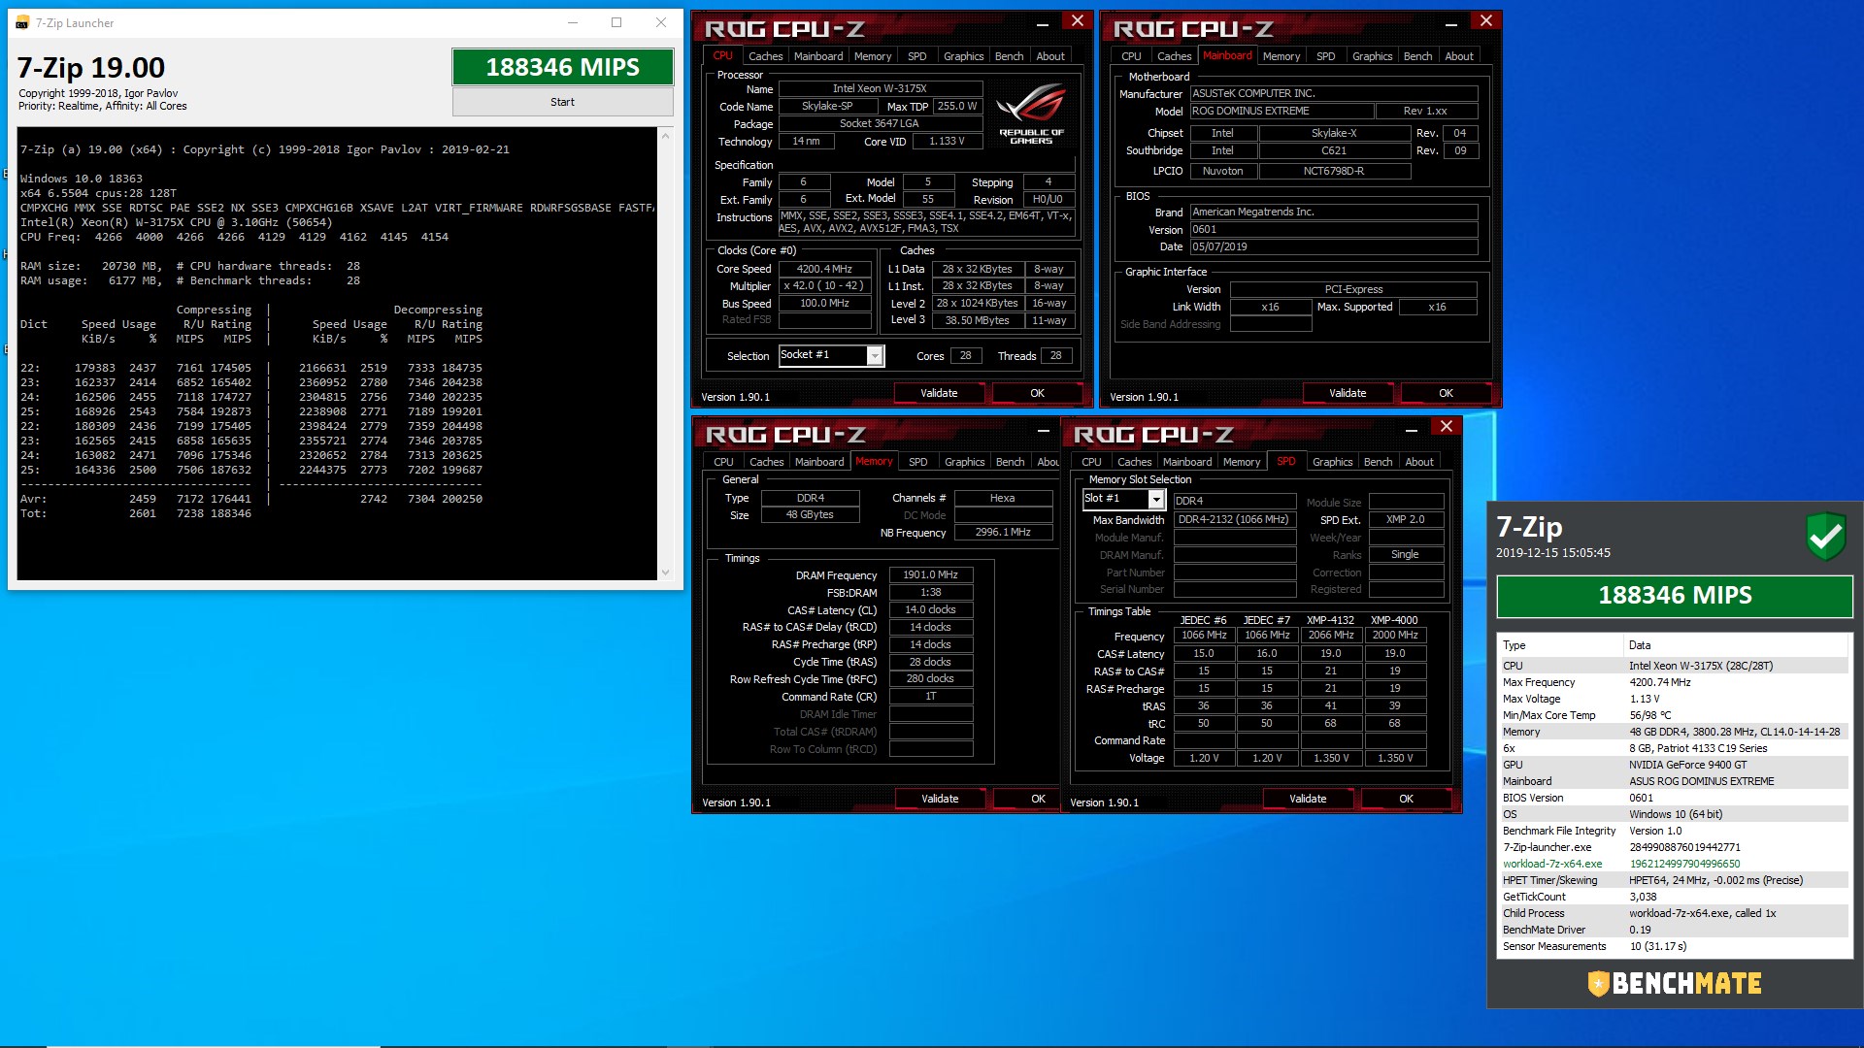The image size is (1864, 1048).
Task: Click the BenchMate 188346 MIPS result banner
Action: click(1675, 596)
